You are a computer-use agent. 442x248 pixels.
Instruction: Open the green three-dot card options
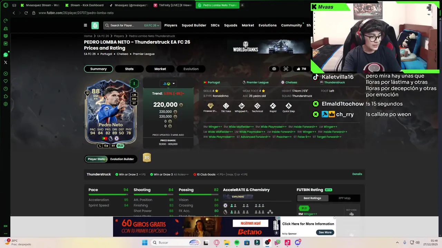(x=134, y=83)
